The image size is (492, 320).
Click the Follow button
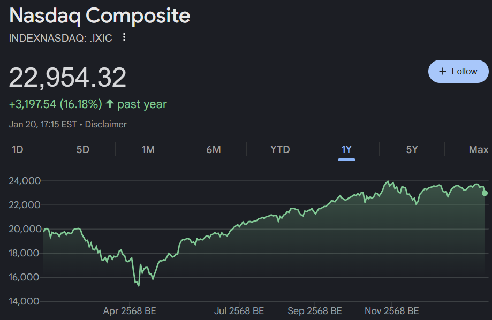(x=458, y=72)
